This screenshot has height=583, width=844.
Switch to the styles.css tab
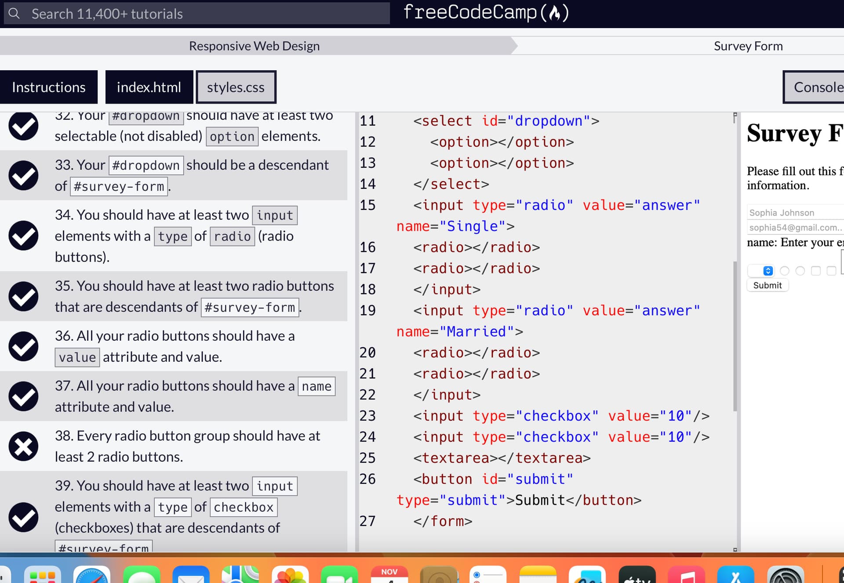click(x=236, y=87)
